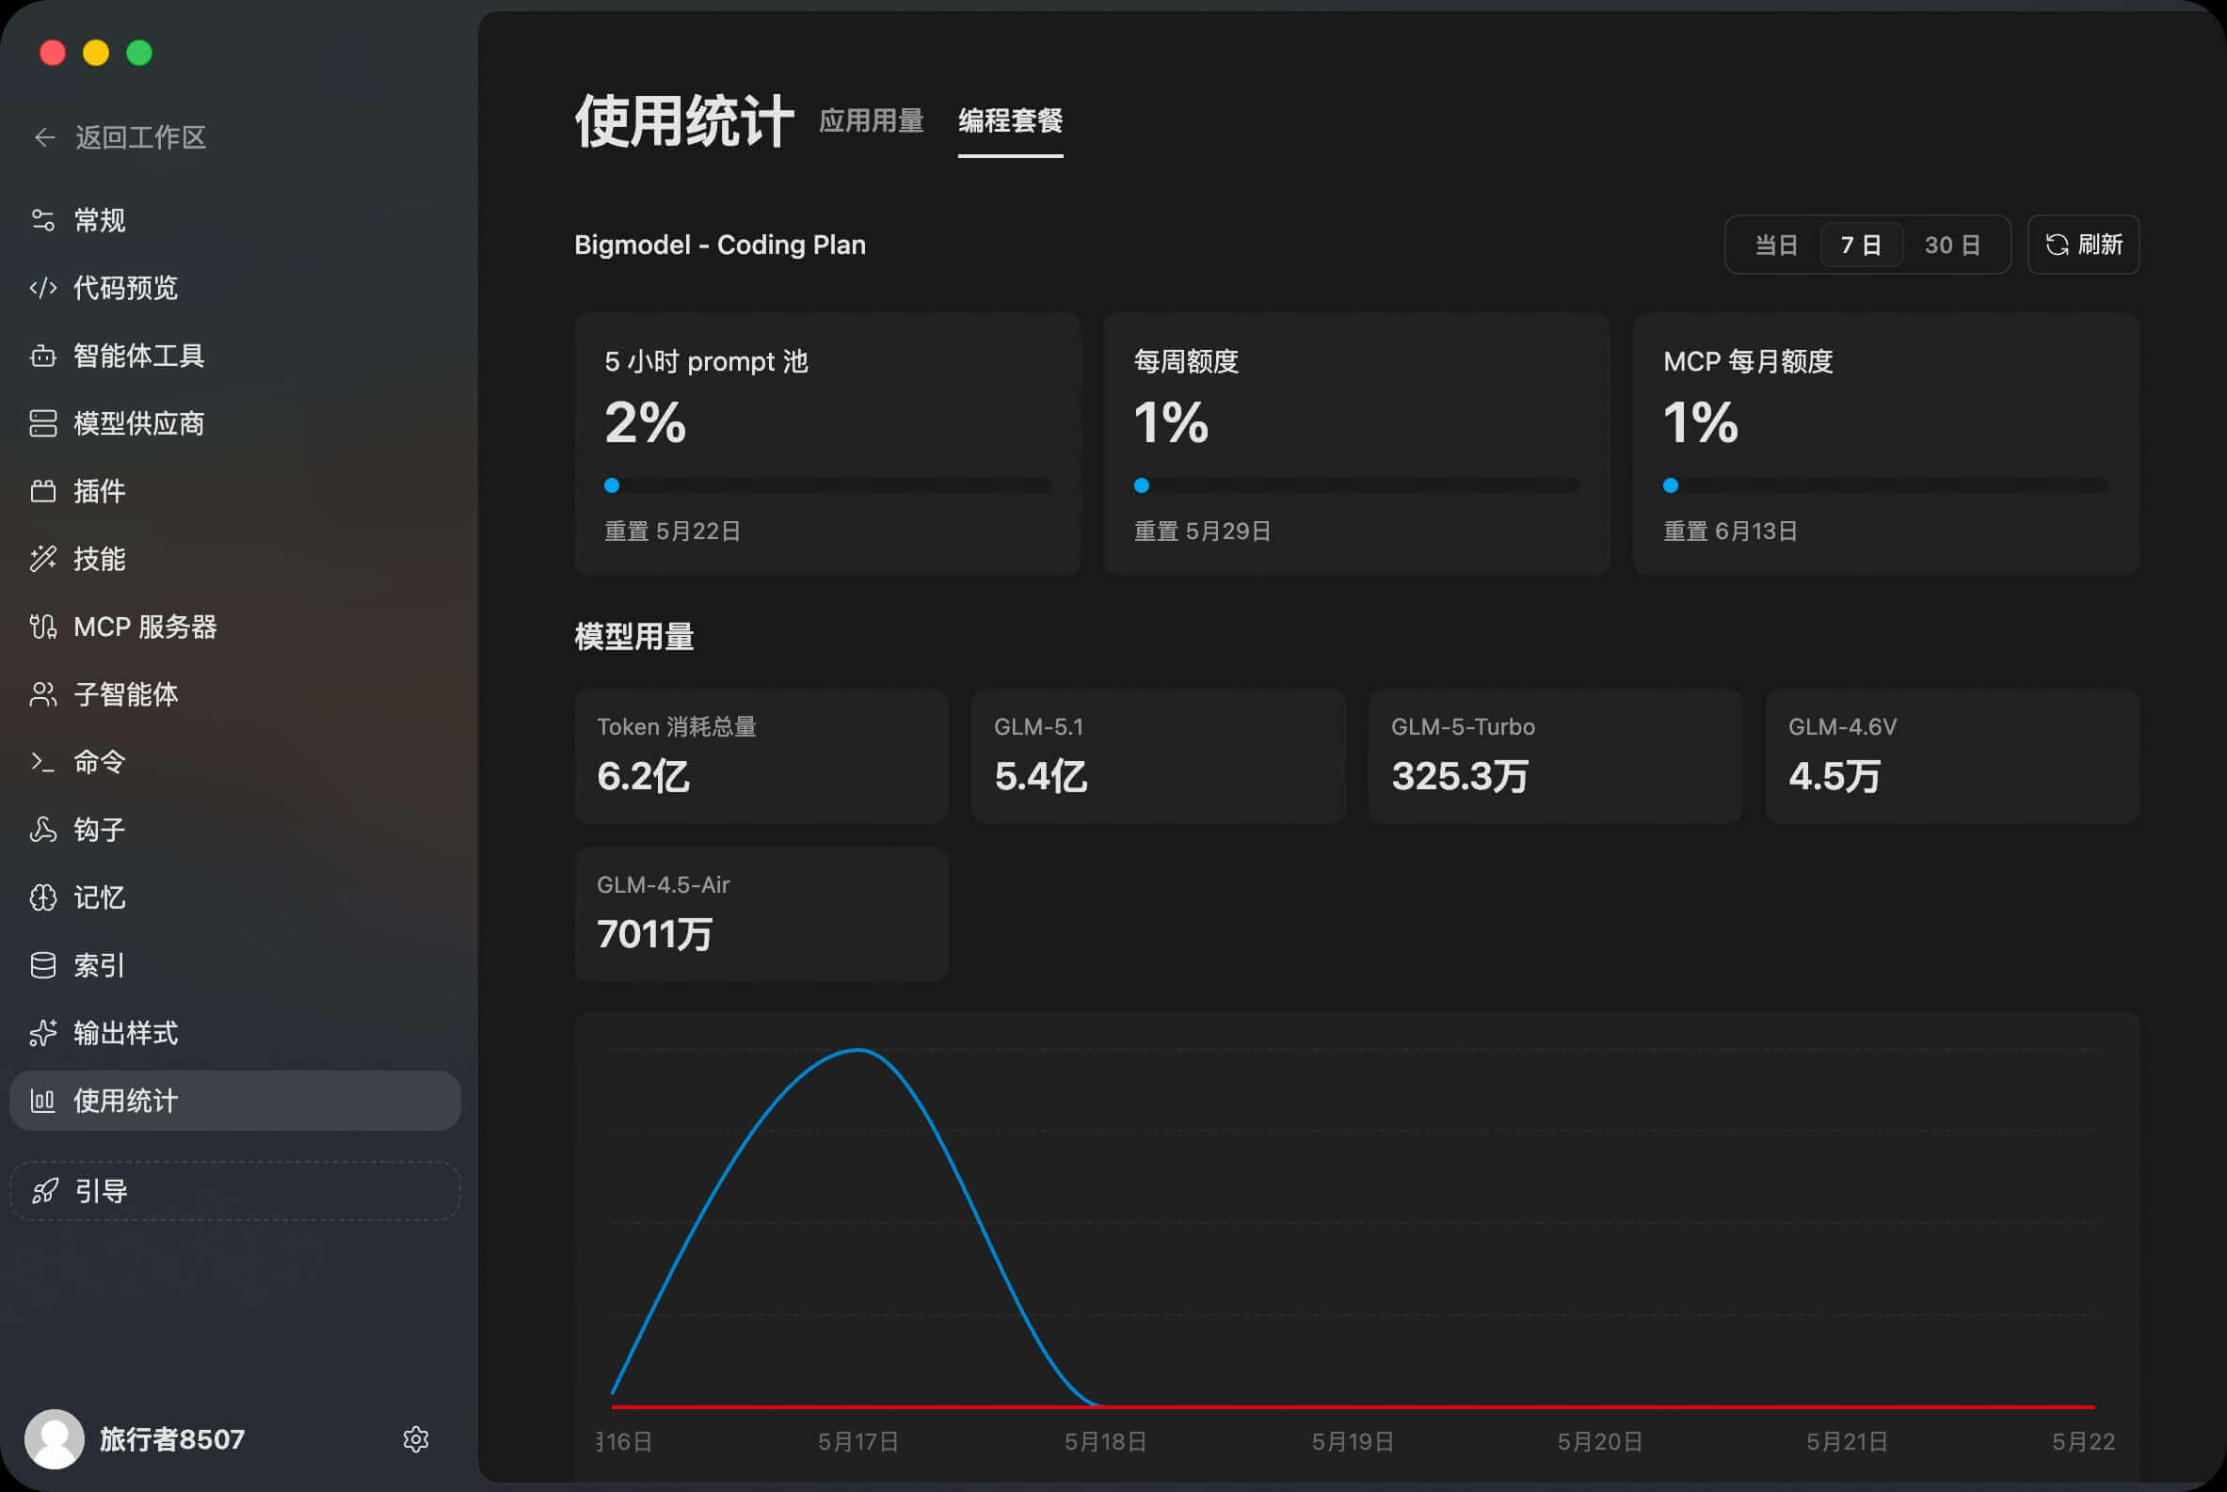Open the 技能 settings page
The height and width of the screenshot is (1492, 2227).
pyautogui.click(x=234, y=559)
